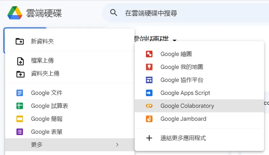Click the Google Docs blue icon

coord(20,93)
